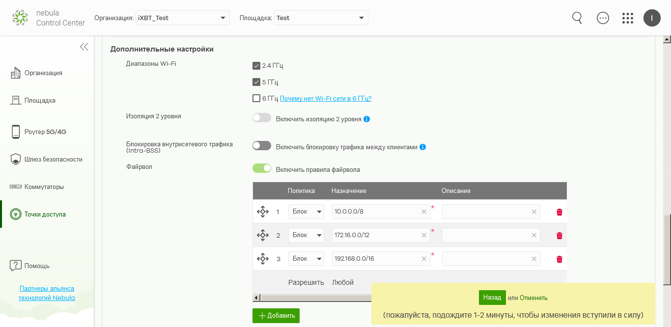The width and height of the screenshot is (671, 327).
Task: Disable the firewall rules toggle
Action: click(262, 168)
